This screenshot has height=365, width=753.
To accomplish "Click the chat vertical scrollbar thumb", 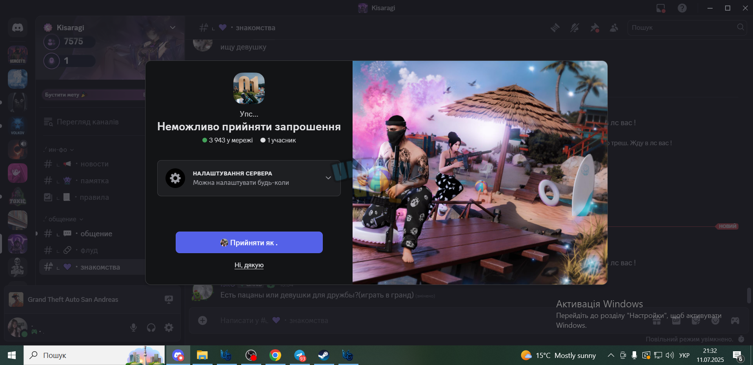I will 749,296.
